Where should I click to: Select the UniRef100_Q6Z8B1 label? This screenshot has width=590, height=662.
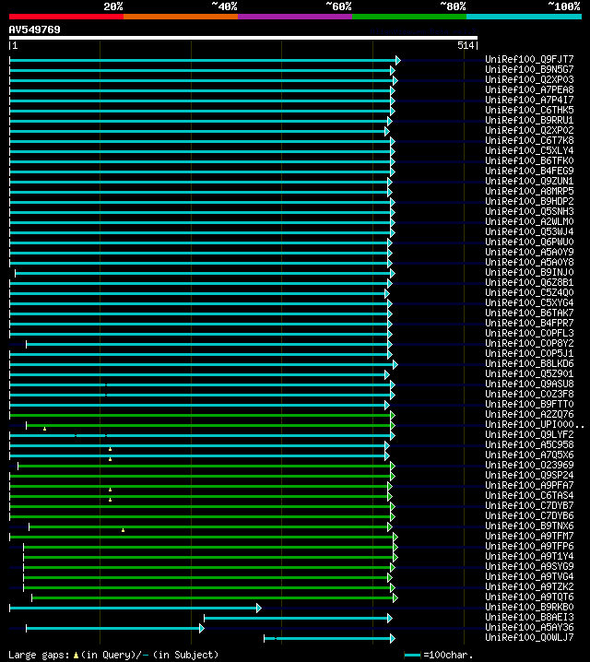(x=529, y=282)
